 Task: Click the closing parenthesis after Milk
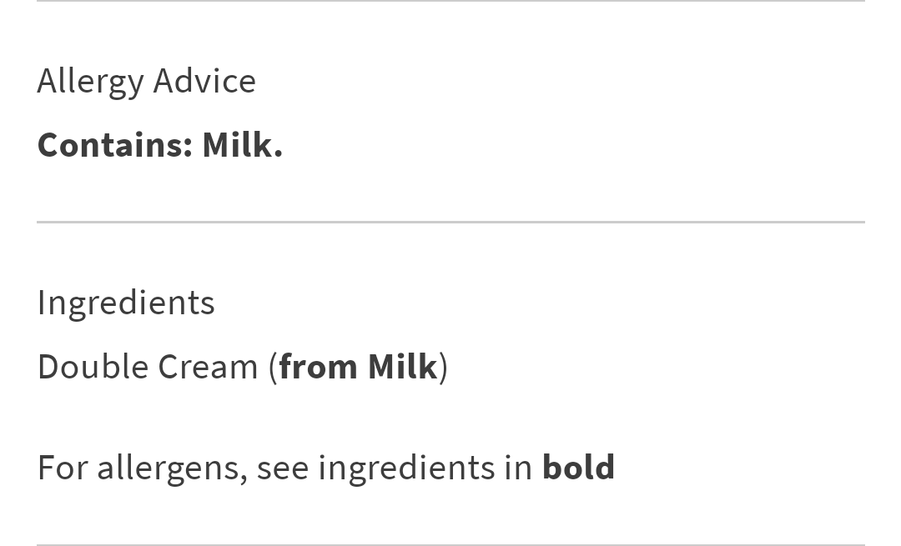(444, 367)
